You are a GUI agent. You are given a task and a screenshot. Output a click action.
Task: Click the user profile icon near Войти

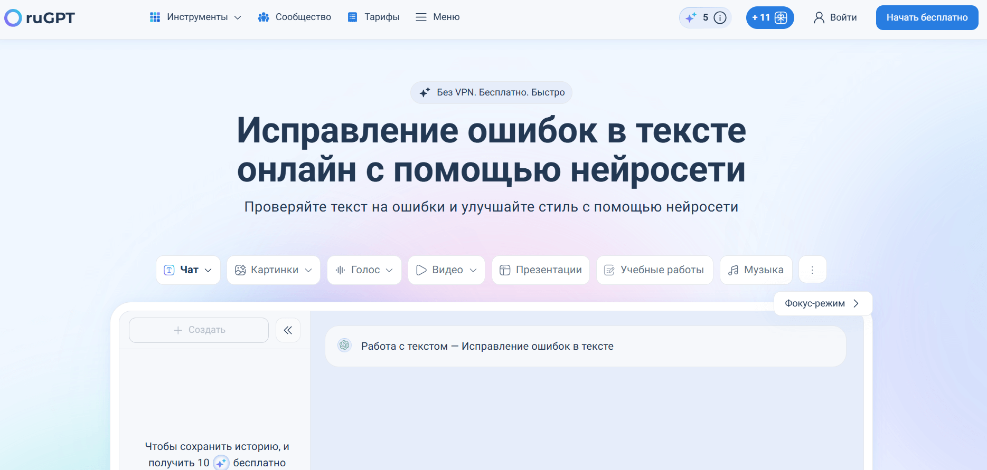tap(819, 18)
